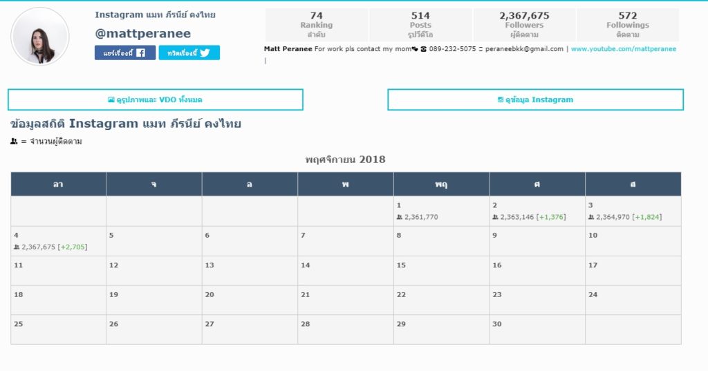Open Matt Peranee's profile picture
Screen dimensions: 708x371
point(39,37)
